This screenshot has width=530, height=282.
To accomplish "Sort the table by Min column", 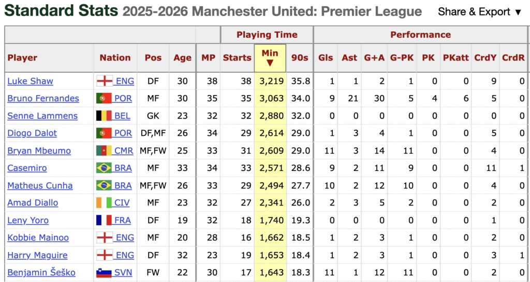I will [x=270, y=58].
